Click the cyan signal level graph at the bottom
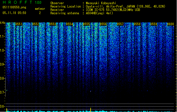 (x=90, y=111)
